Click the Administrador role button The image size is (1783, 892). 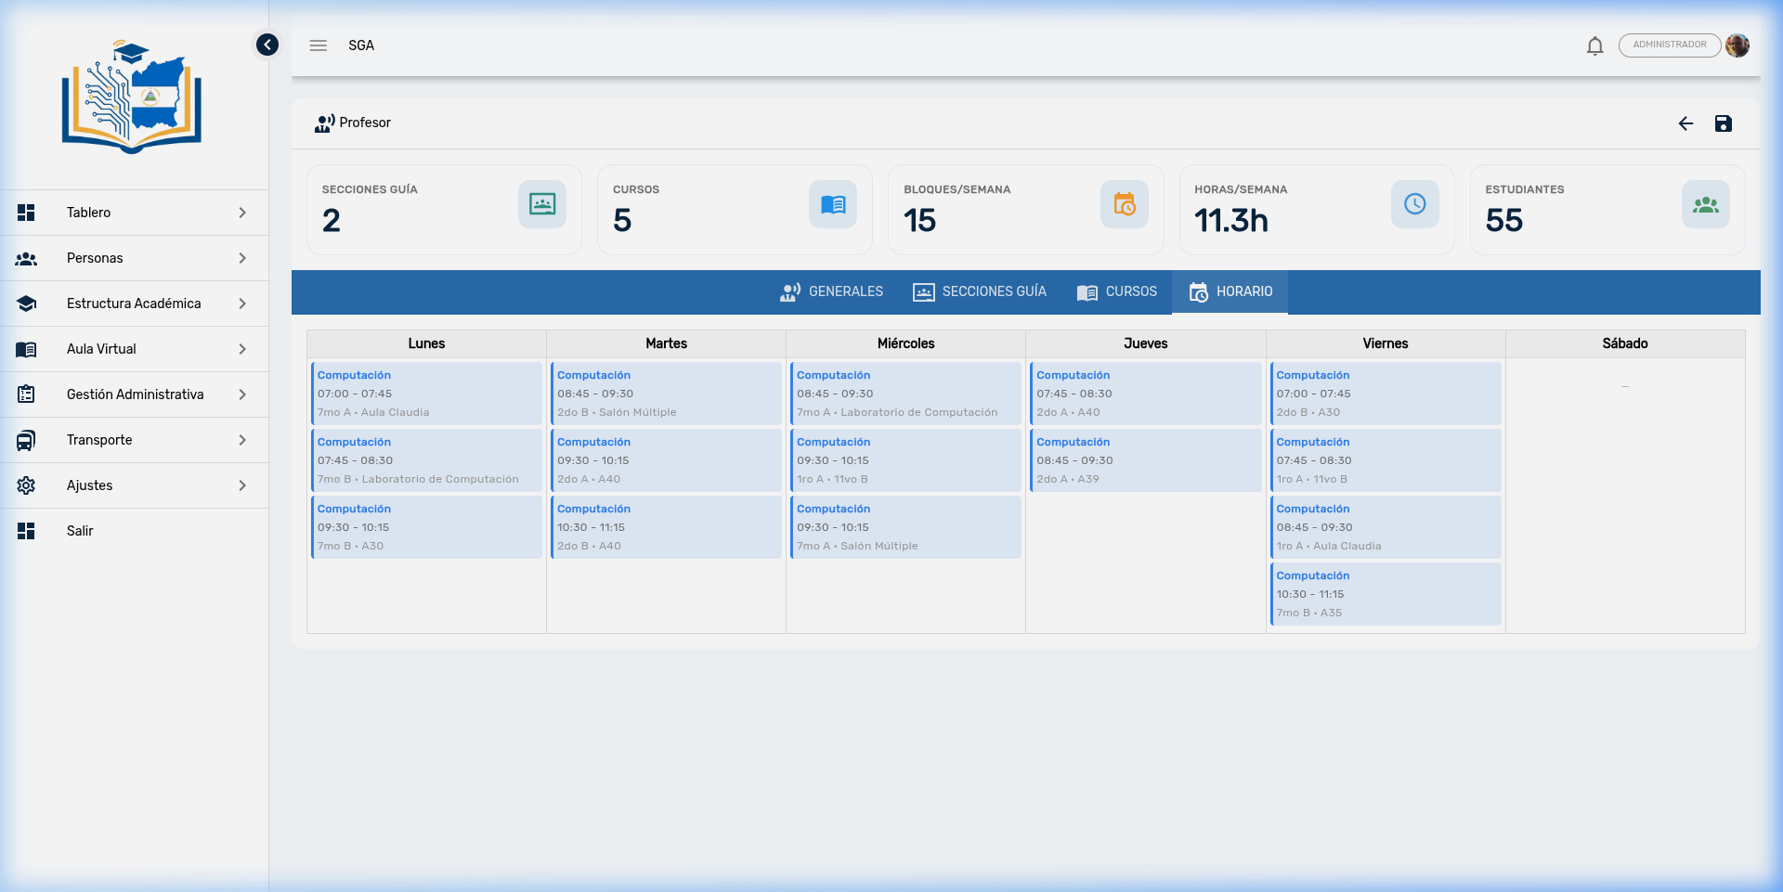[1670, 45]
